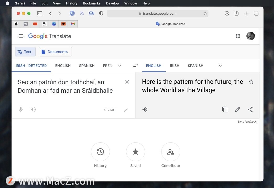Screen dimensions: 274x188
Task: Open the pinned Gmail tab
Action: tap(73, 24)
